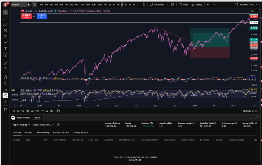Click the blue BUY 7,103.5 button
262x165 pixels.
42,16
